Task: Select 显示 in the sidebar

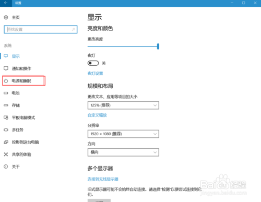Action: point(16,56)
